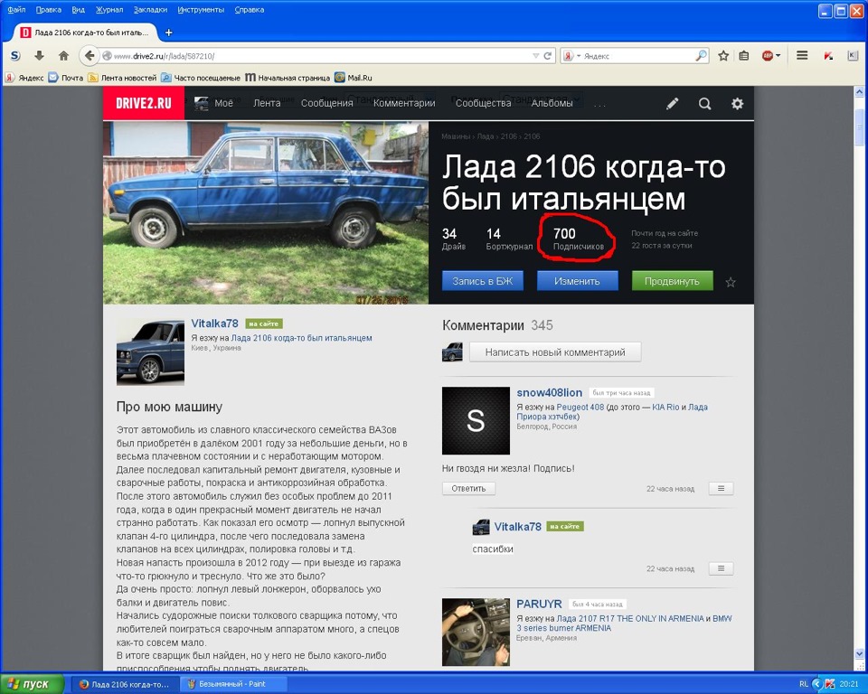The height and width of the screenshot is (694, 868).
Task: Open the PARUYR user profile link
Action: click(x=539, y=604)
